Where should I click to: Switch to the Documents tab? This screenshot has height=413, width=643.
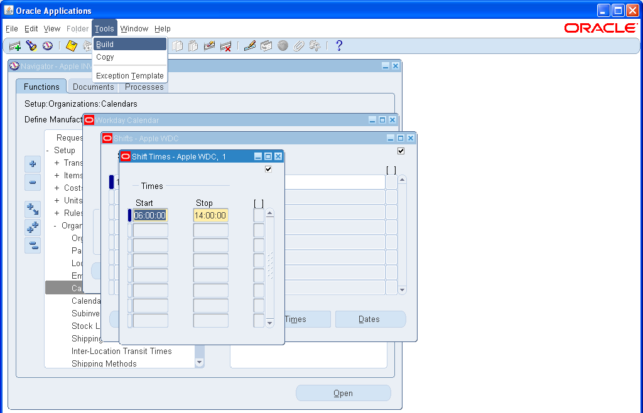pyautogui.click(x=93, y=87)
